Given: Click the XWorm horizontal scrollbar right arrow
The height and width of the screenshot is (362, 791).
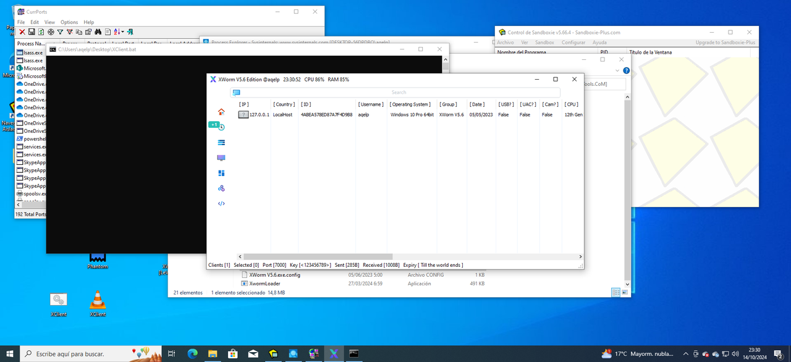Looking at the screenshot, I should [x=580, y=256].
